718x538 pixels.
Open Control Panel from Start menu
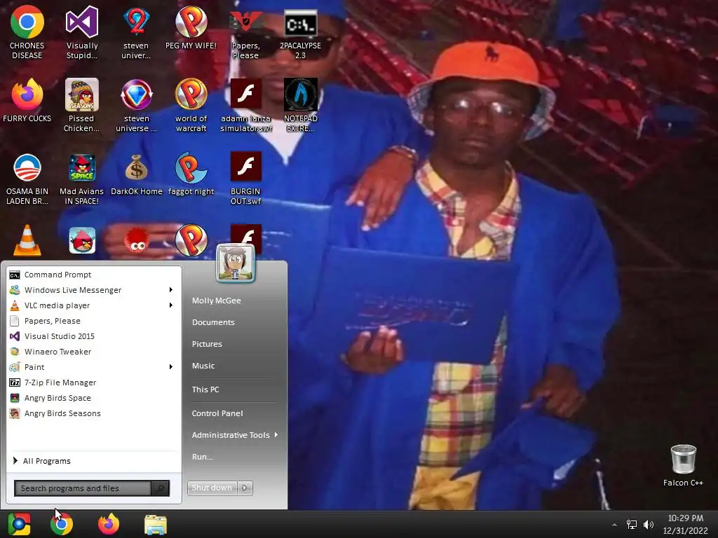click(217, 413)
